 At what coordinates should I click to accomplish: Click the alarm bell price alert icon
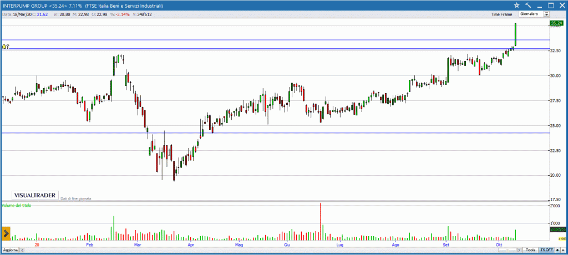click(x=5, y=47)
